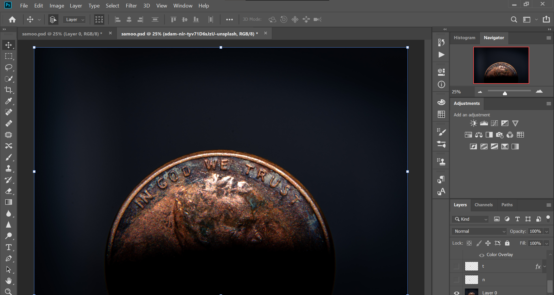Open the Navigator panel menu
The image size is (554, 295).
549,38
